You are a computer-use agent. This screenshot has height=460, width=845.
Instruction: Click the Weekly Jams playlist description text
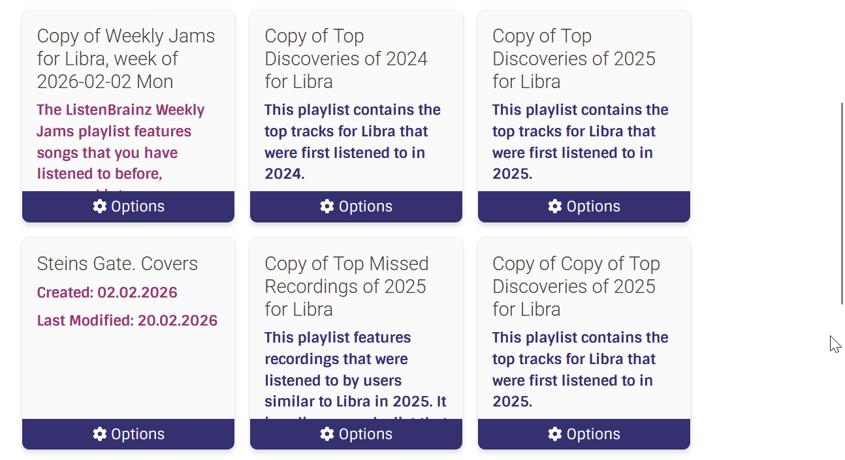120,142
